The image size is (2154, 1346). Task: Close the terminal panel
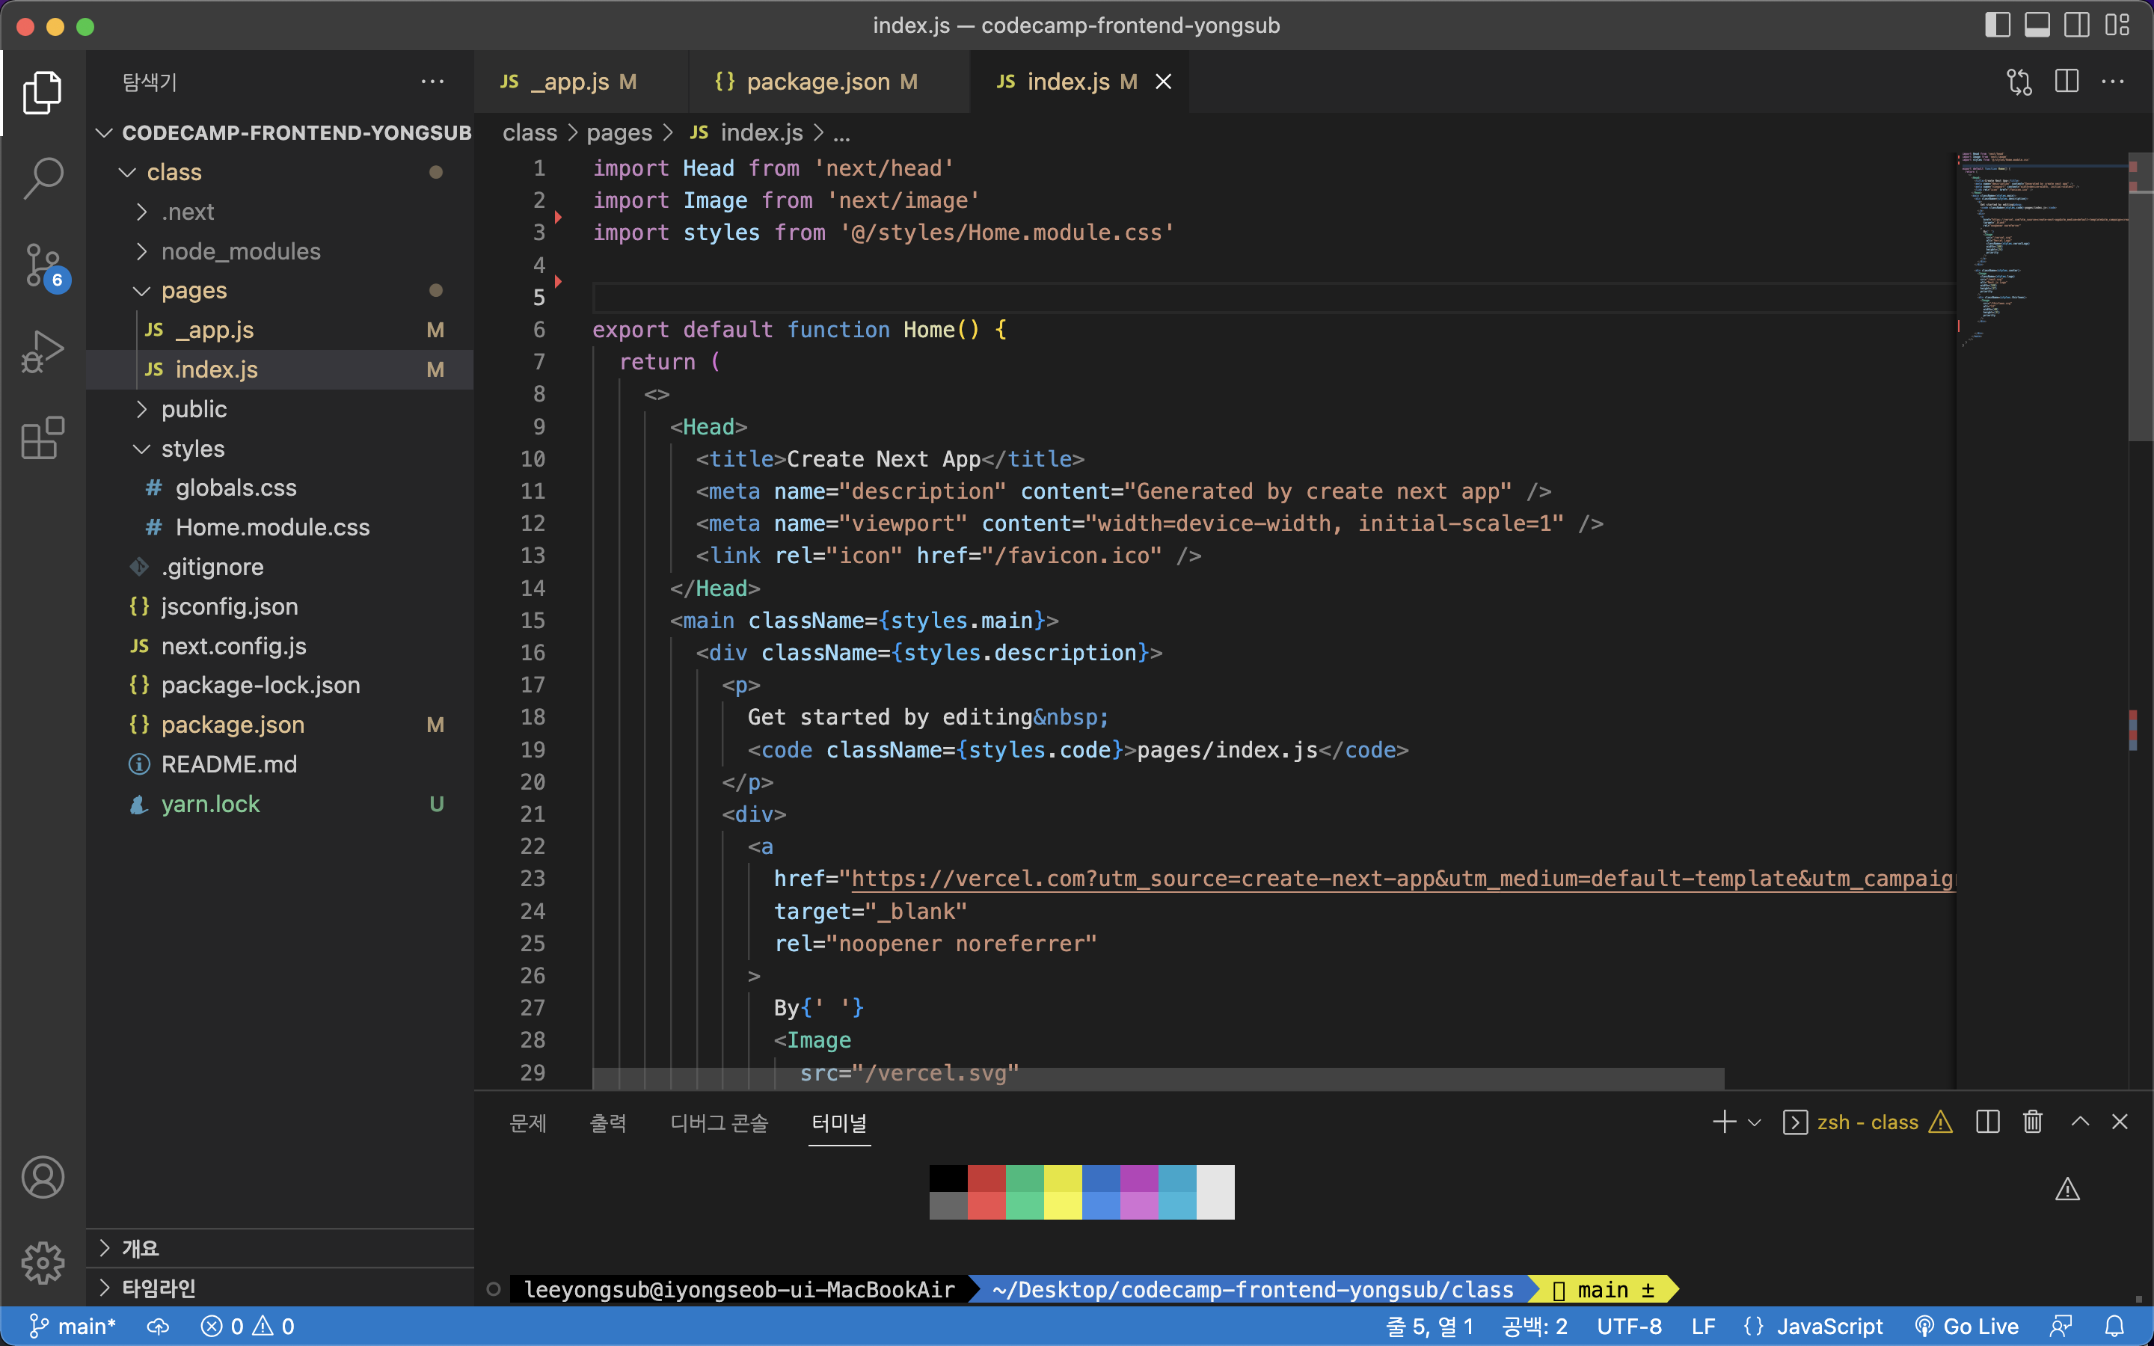pos(2120,1122)
